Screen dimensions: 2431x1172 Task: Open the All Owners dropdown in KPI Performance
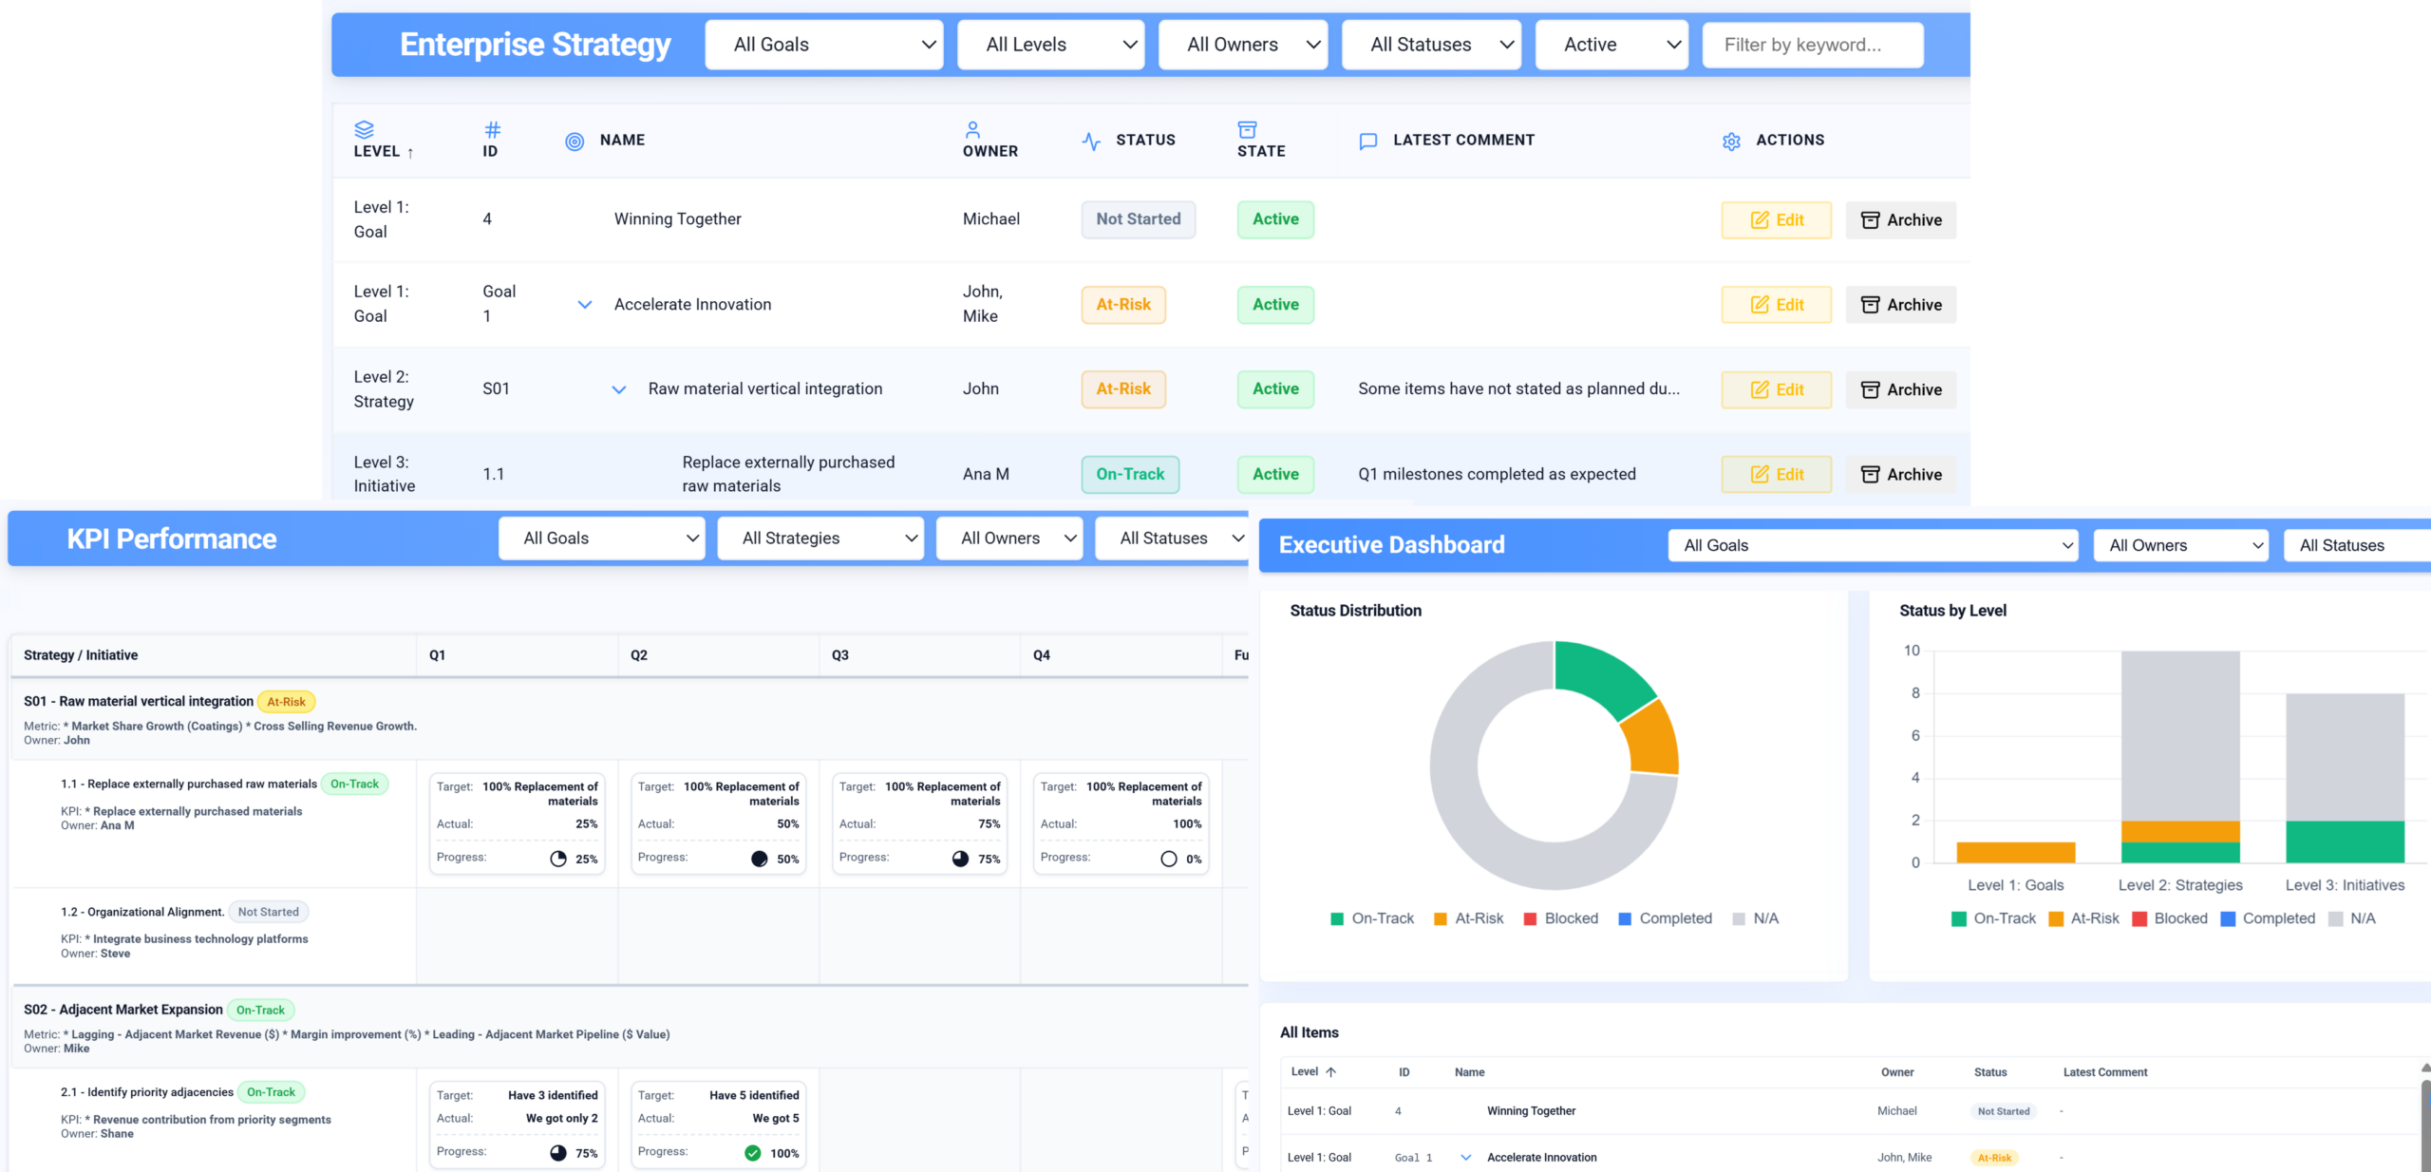(1009, 539)
